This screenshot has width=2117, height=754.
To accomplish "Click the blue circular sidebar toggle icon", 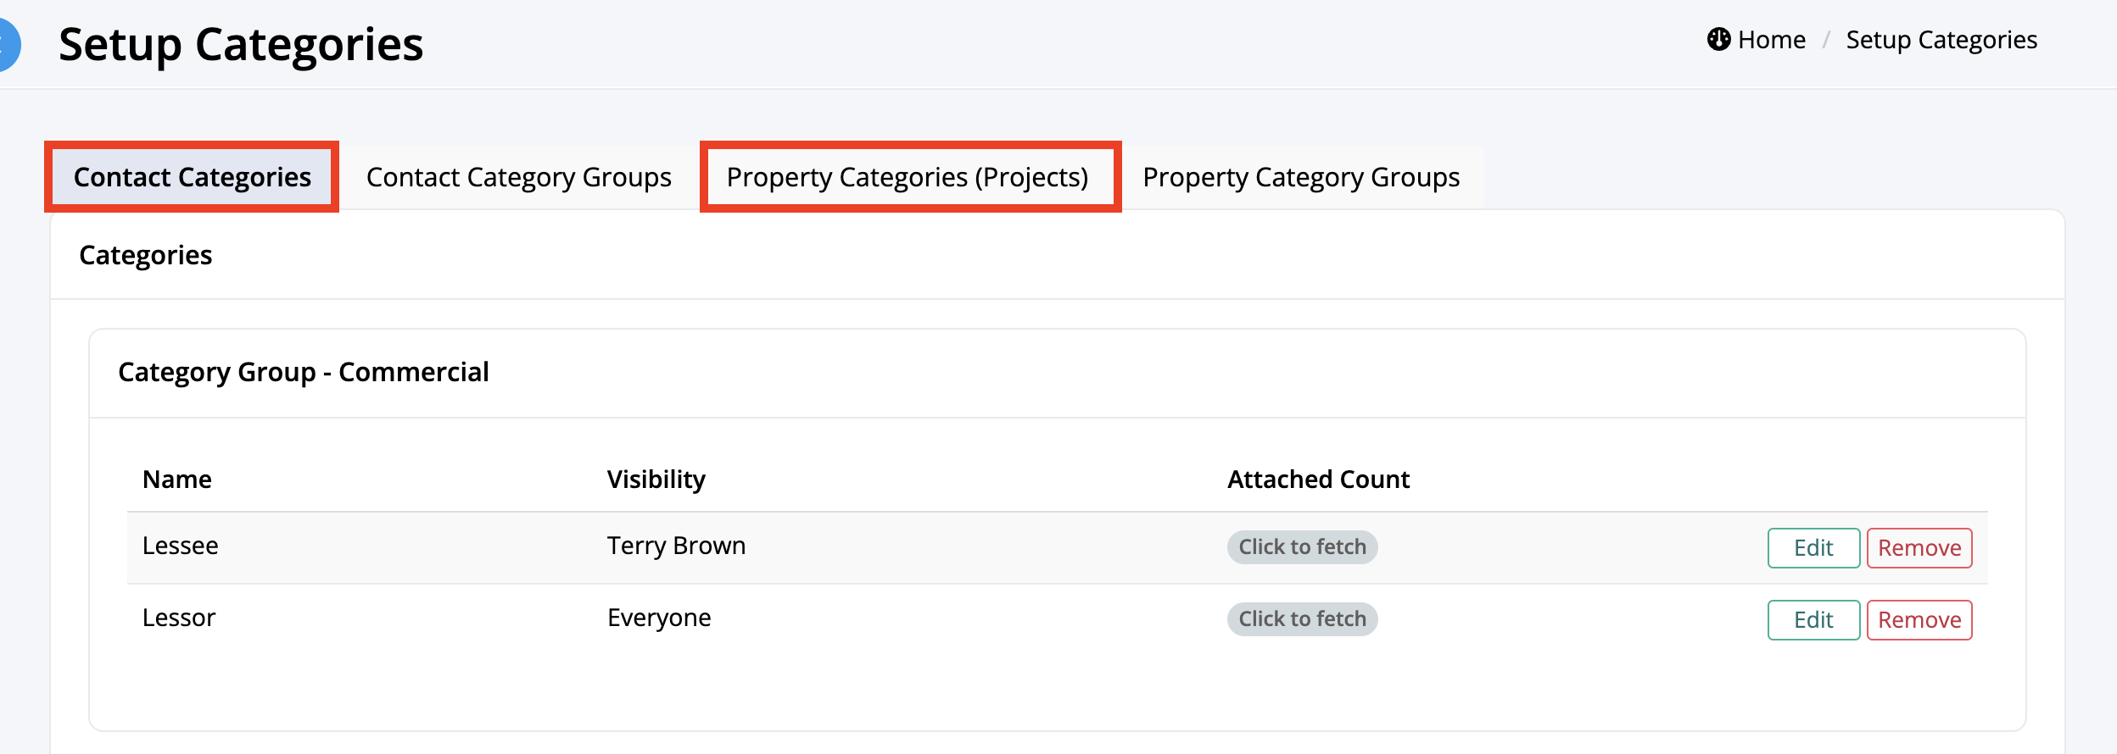I will (x=7, y=44).
